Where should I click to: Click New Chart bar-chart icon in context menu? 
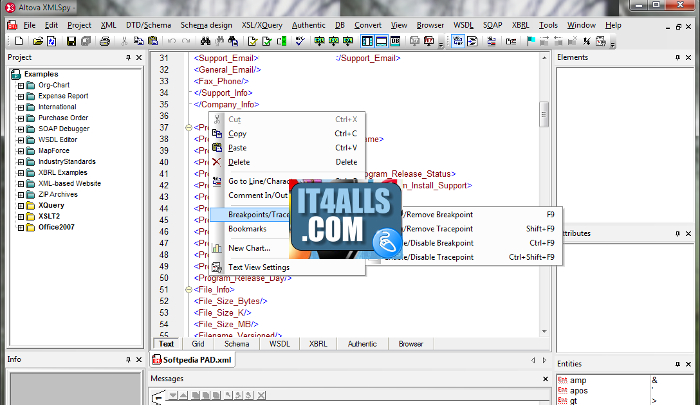tap(217, 248)
